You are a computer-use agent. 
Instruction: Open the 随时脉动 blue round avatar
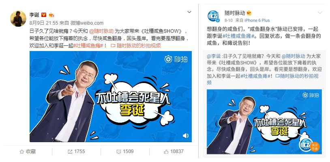213,16
